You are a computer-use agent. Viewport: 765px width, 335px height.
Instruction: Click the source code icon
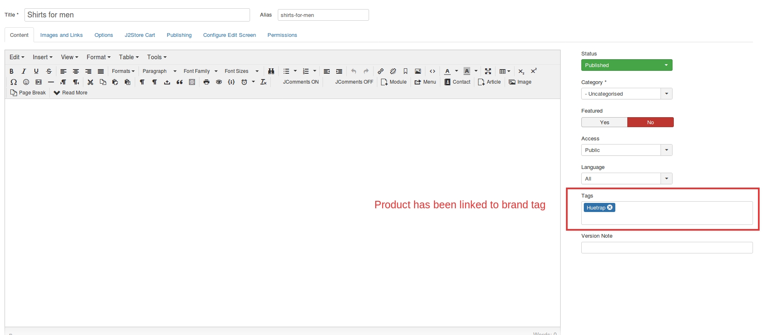(x=432, y=71)
